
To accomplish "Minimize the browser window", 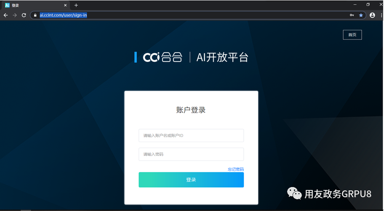I will pyautogui.click(x=355, y=4).
